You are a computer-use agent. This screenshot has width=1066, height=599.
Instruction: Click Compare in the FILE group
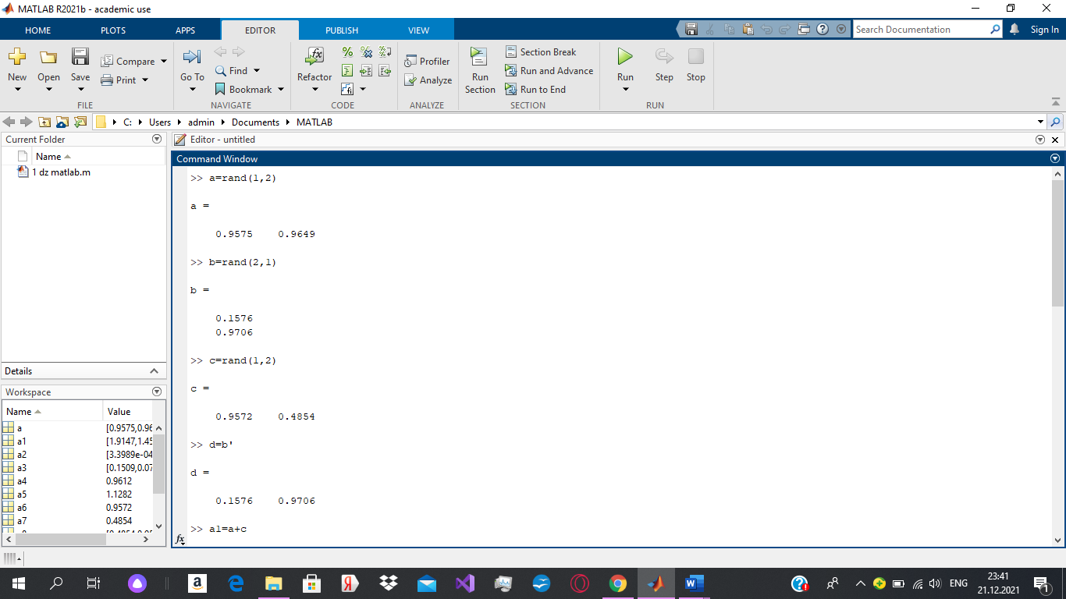point(128,61)
